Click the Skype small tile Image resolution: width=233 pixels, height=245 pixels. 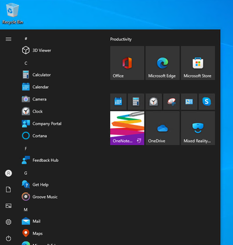tap(207, 102)
